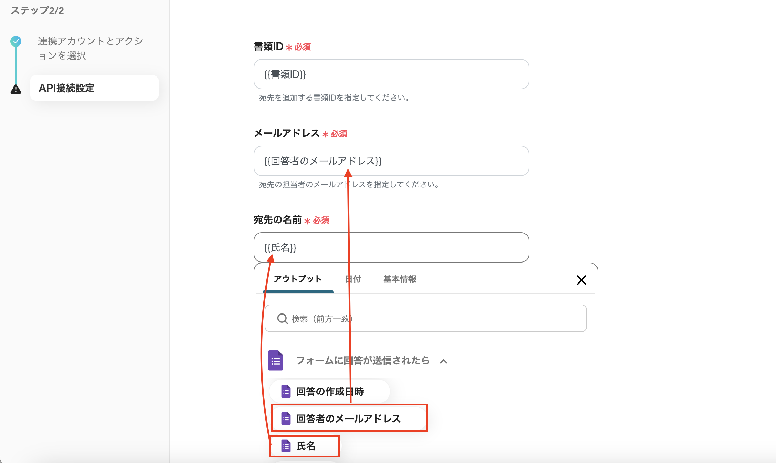776x463 pixels.
Task: Click the 書類ID input field
Action: click(x=391, y=74)
